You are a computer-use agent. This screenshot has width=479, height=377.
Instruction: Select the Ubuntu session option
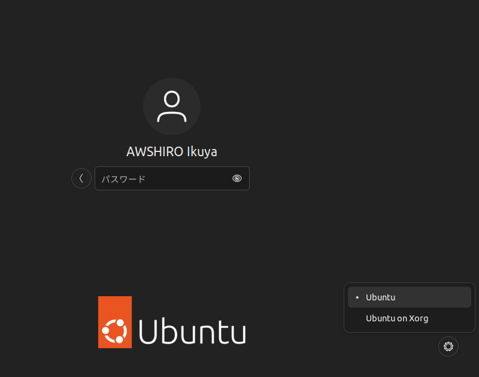click(x=410, y=297)
